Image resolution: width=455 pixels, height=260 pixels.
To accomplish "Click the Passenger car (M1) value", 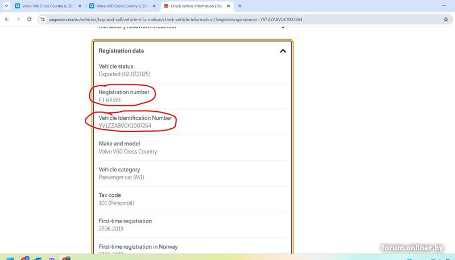I will pyautogui.click(x=121, y=177).
